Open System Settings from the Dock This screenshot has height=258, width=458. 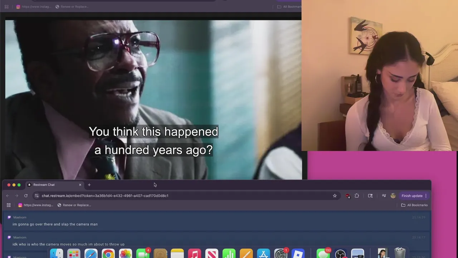[x=281, y=253]
